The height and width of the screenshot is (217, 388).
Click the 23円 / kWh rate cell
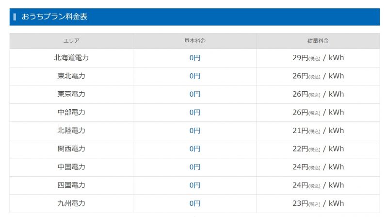pos(318,203)
